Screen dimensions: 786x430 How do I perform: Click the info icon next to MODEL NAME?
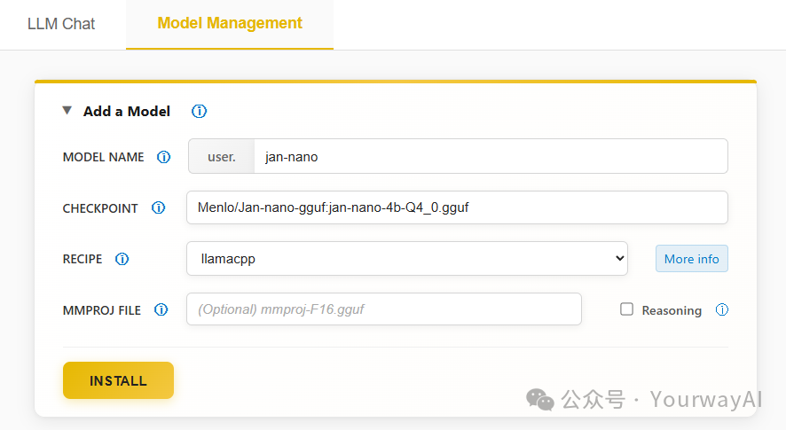(x=163, y=157)
